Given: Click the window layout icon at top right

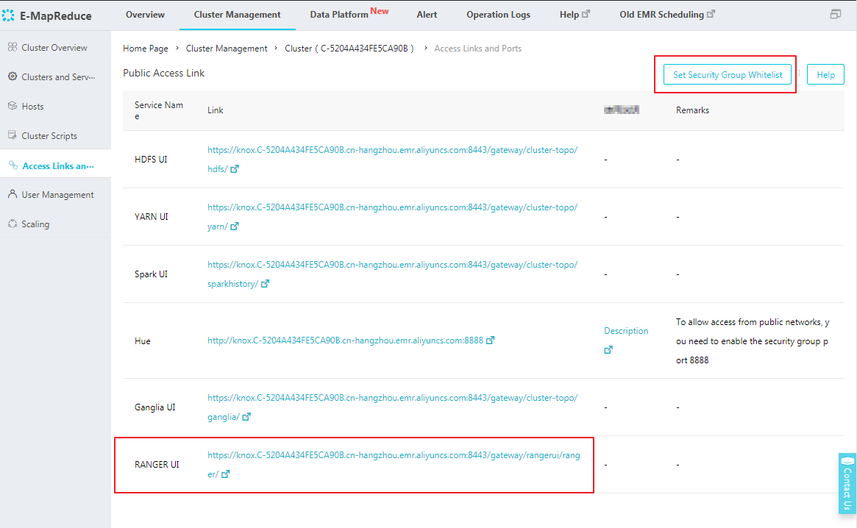Looking at the screenshot, I should pyautogui.click(x=835, y=15).
